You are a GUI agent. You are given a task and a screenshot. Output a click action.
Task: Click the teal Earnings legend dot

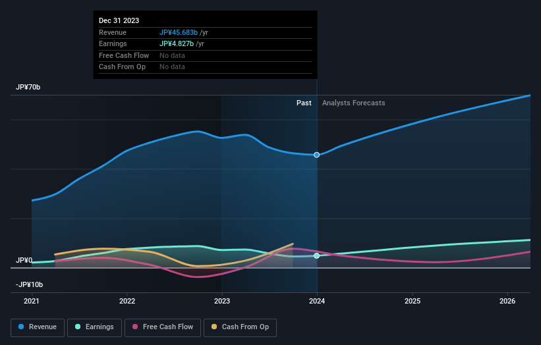(x=78, y=327)
